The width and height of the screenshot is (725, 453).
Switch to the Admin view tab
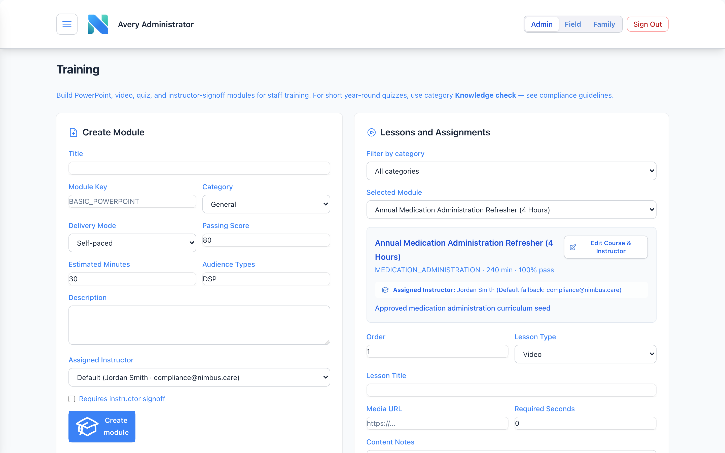click(x=542, y=24)
